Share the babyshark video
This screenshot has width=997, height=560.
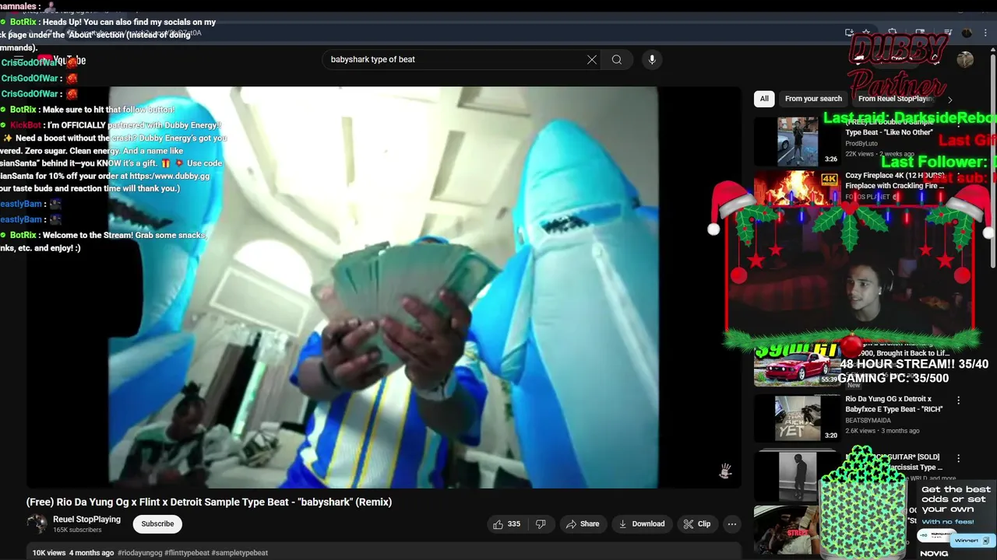pyautogui.click(x=583, y=524)
